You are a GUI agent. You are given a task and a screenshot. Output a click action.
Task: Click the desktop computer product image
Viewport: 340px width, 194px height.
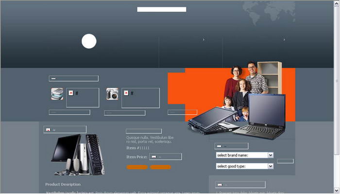(x=78, y=155)
